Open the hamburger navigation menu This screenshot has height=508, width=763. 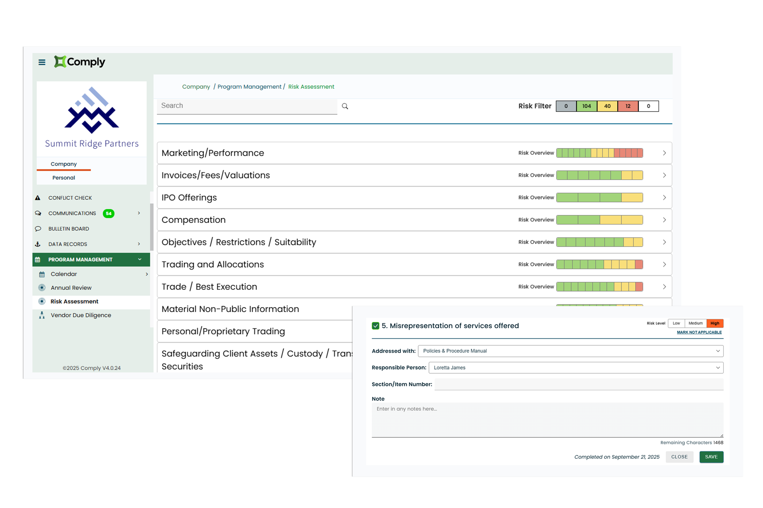[x=42, y=62]
